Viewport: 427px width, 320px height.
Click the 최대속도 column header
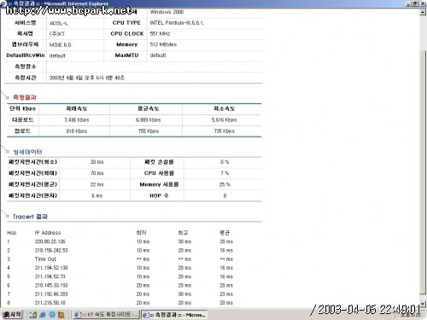point(77,108)
